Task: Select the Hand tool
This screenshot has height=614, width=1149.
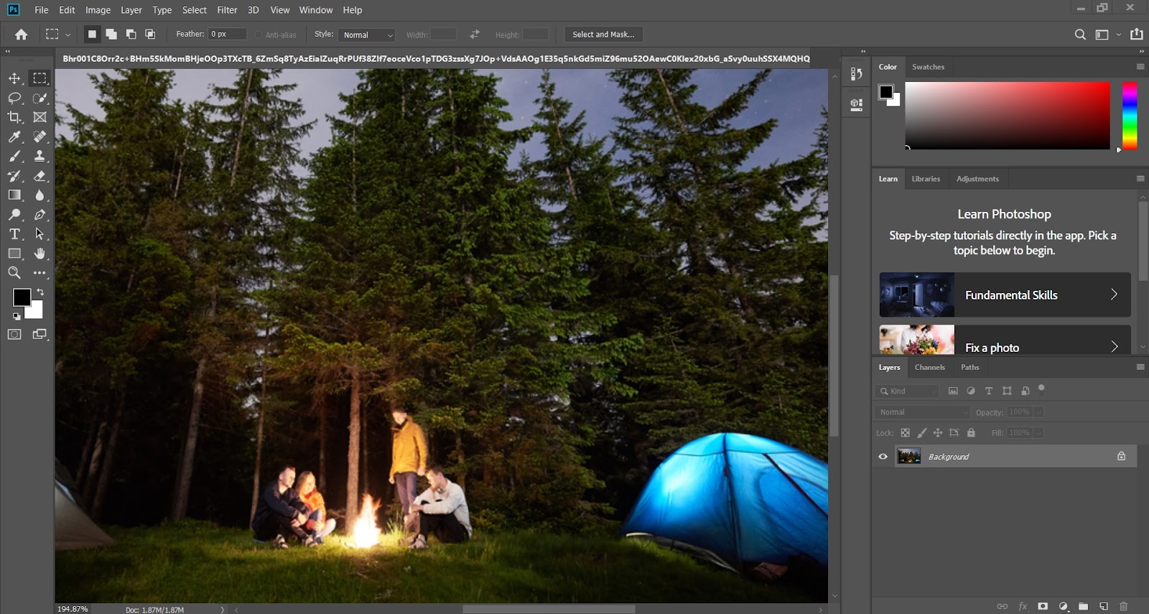Action: click(39, 253)
